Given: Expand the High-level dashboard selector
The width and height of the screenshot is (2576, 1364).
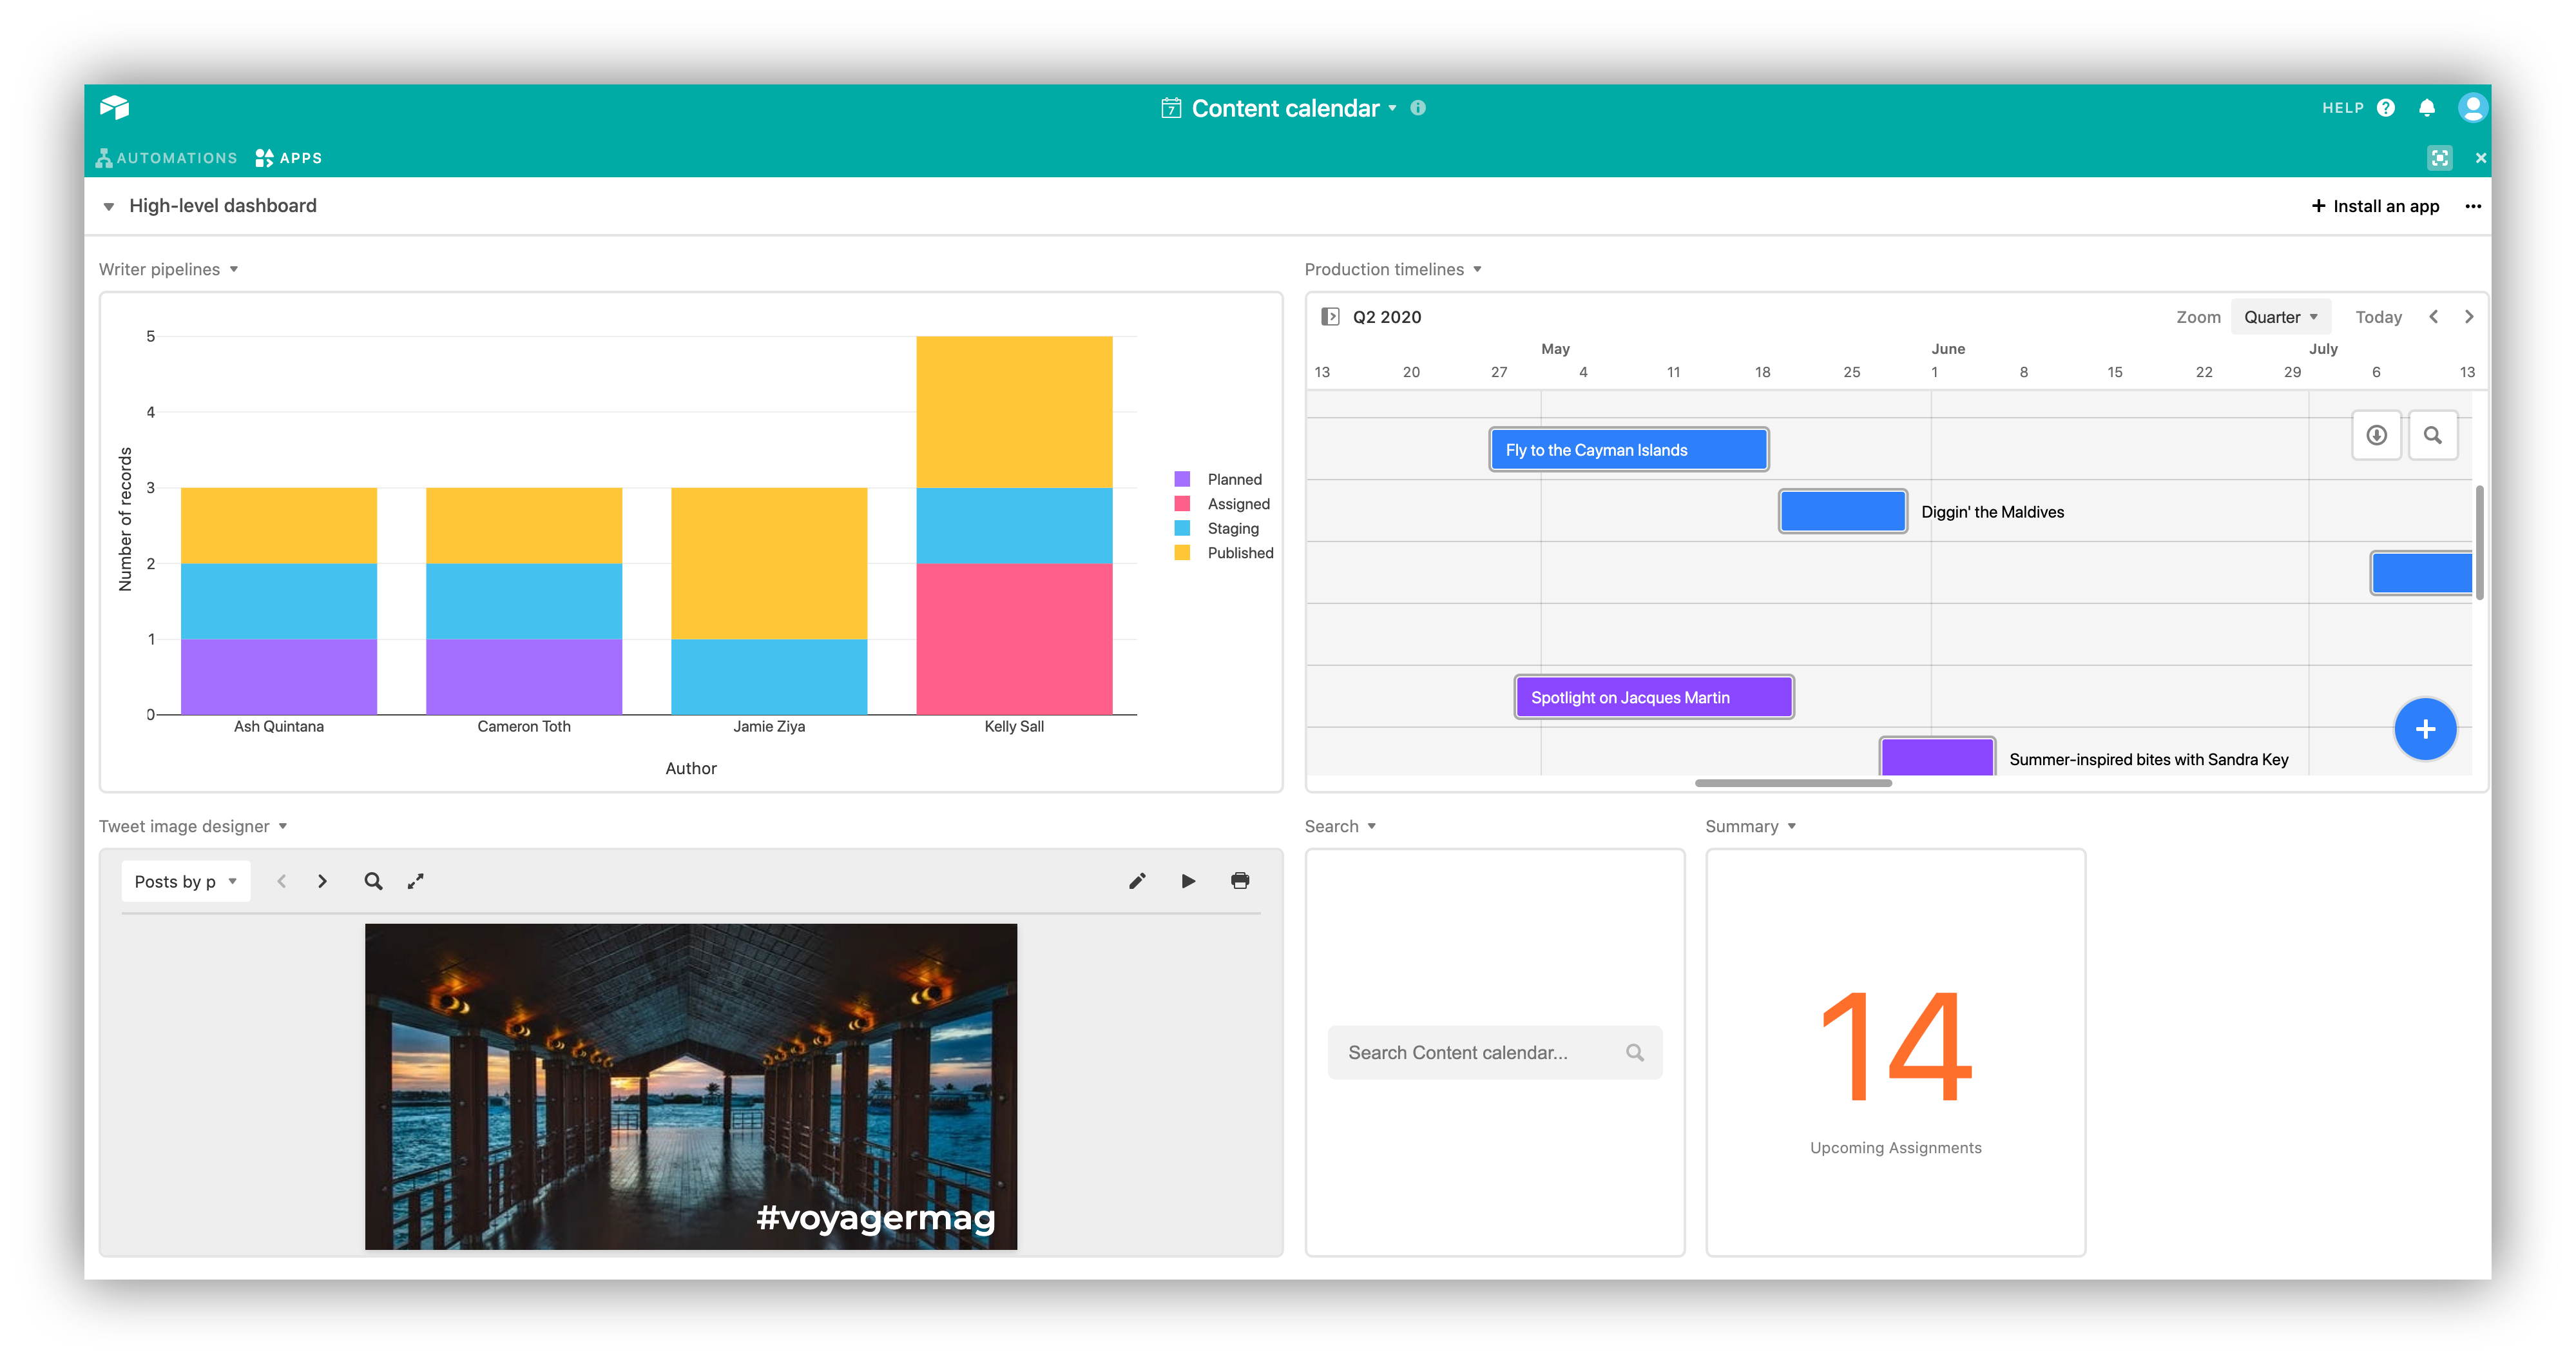Looking at the screenshot, I should tap(109, 206).
